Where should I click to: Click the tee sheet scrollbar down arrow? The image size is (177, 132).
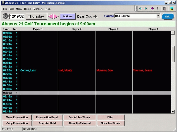click(173, 112)
